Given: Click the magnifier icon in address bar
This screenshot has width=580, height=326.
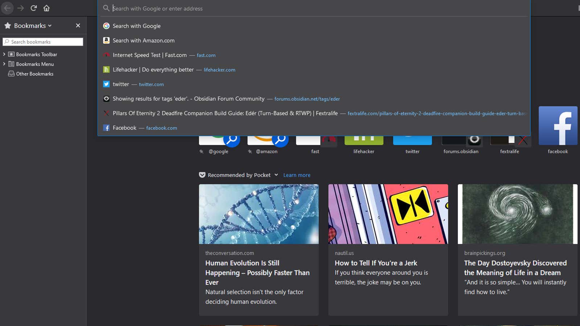Looking at the screenshot, I should 106,8.
